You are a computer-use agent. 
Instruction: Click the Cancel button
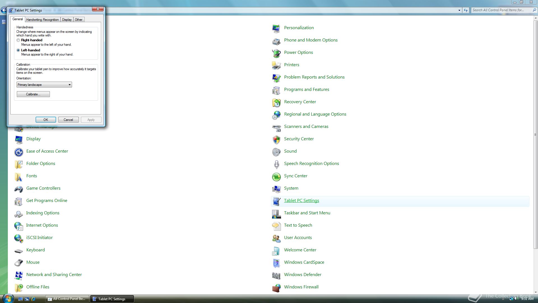click(68, 120)
